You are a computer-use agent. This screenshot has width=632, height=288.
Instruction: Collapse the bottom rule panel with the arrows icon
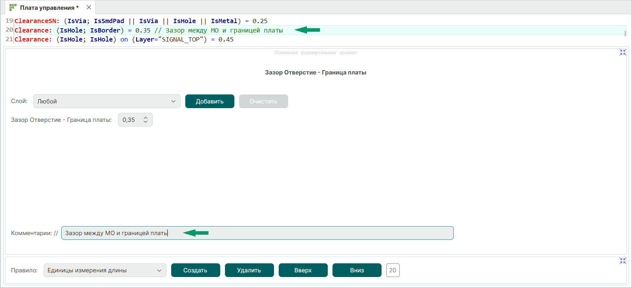[623, 261]
